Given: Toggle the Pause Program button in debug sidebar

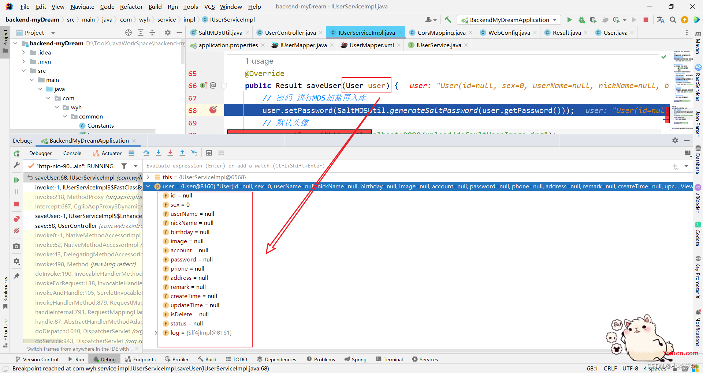Looking at the screenshot, I should click(16, 192).
